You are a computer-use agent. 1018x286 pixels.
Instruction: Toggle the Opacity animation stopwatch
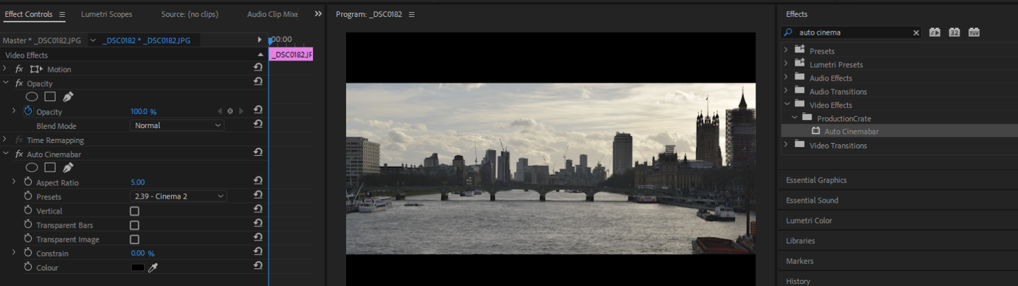pos(29,111)
